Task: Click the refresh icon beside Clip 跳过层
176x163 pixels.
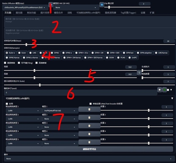Action: tap(101, 4)
